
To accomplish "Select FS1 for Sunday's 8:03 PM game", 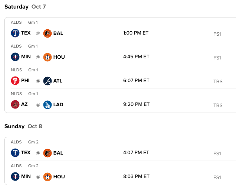I will [217, 178].
